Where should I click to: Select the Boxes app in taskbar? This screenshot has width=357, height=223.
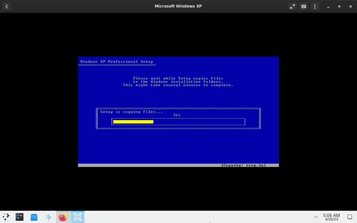tap(78, 217)
